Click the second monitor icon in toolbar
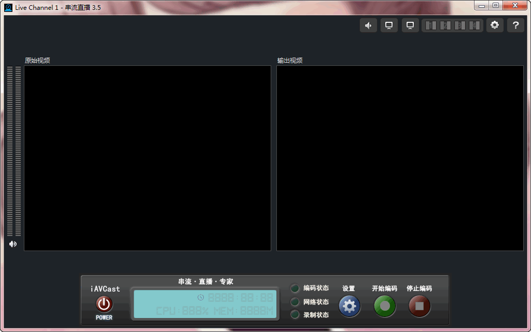This screenshot has width=531, height=332. point(410,25)
